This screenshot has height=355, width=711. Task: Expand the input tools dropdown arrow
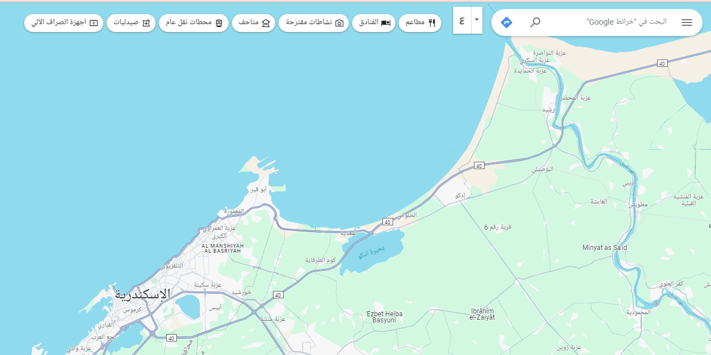[476, 21]
